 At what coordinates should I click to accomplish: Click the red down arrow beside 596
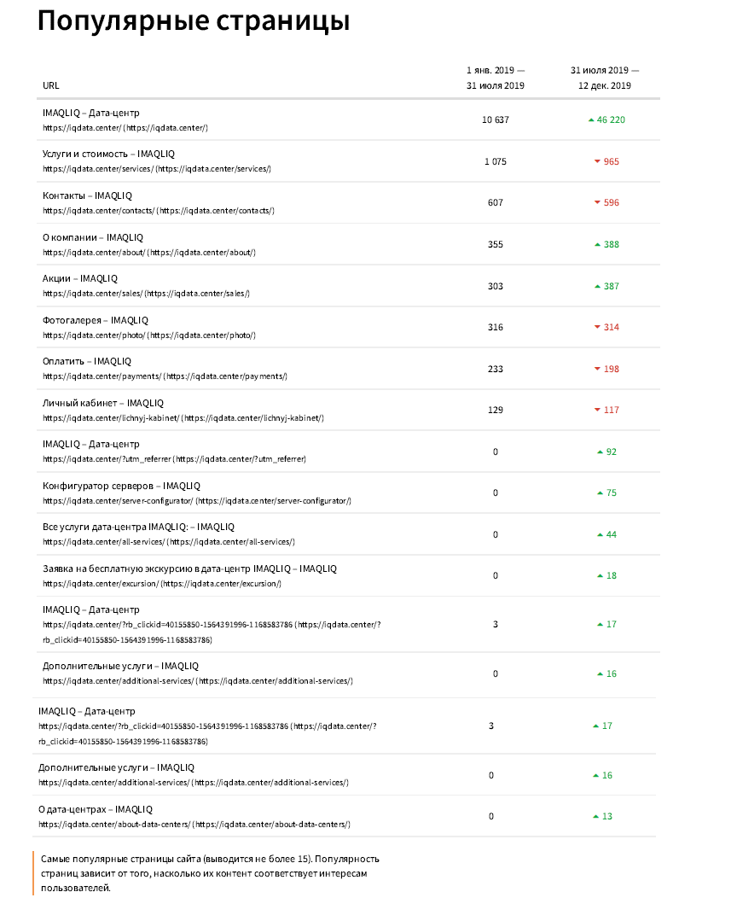point(597,202)
